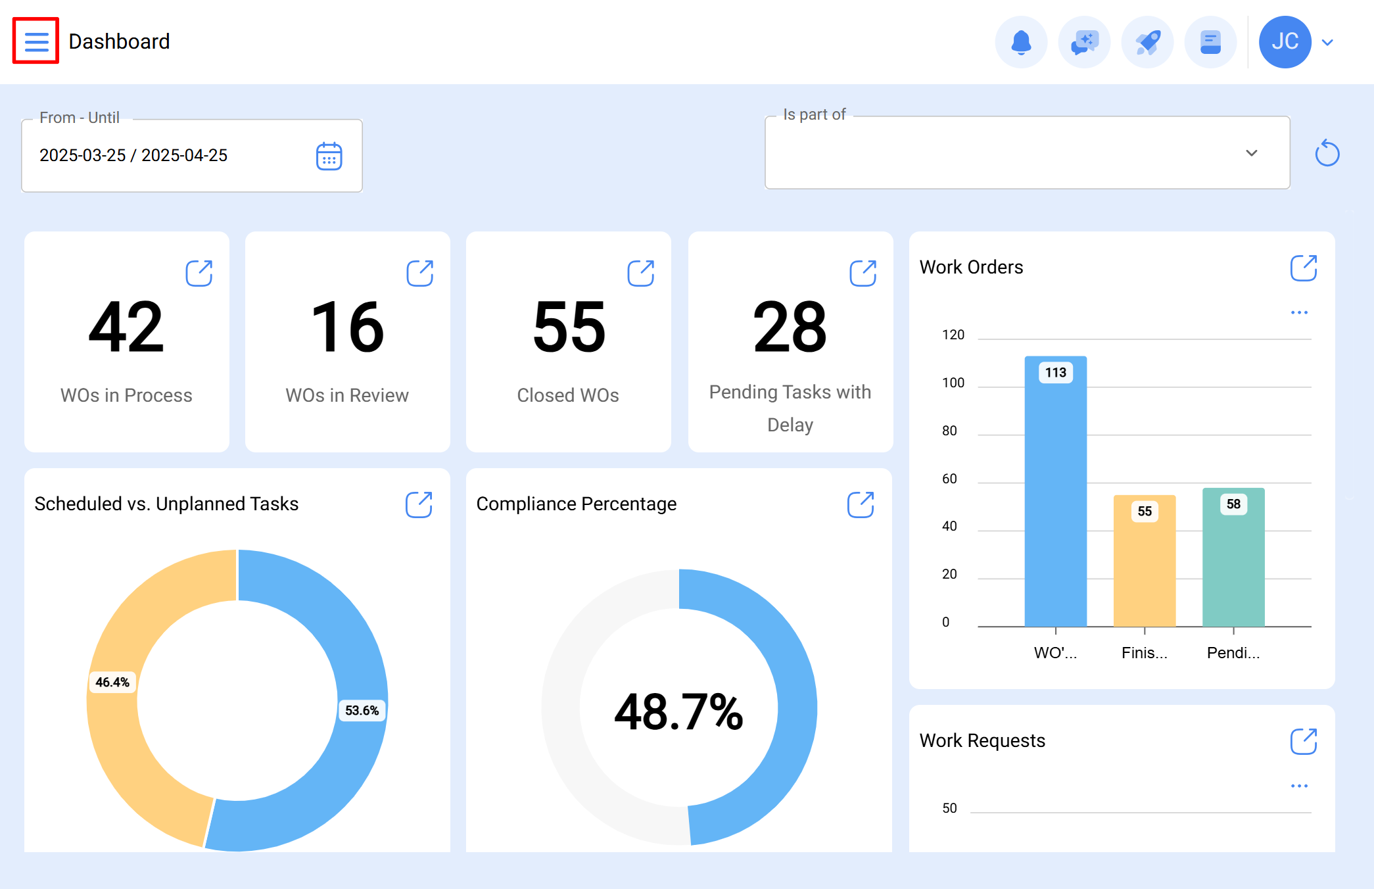Open the calendar date picker icon
The width and height of the screenshot is (1374, 889).
(x=329, y=156)
